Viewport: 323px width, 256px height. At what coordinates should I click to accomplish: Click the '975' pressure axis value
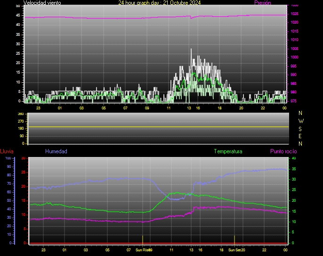[293, 101]
